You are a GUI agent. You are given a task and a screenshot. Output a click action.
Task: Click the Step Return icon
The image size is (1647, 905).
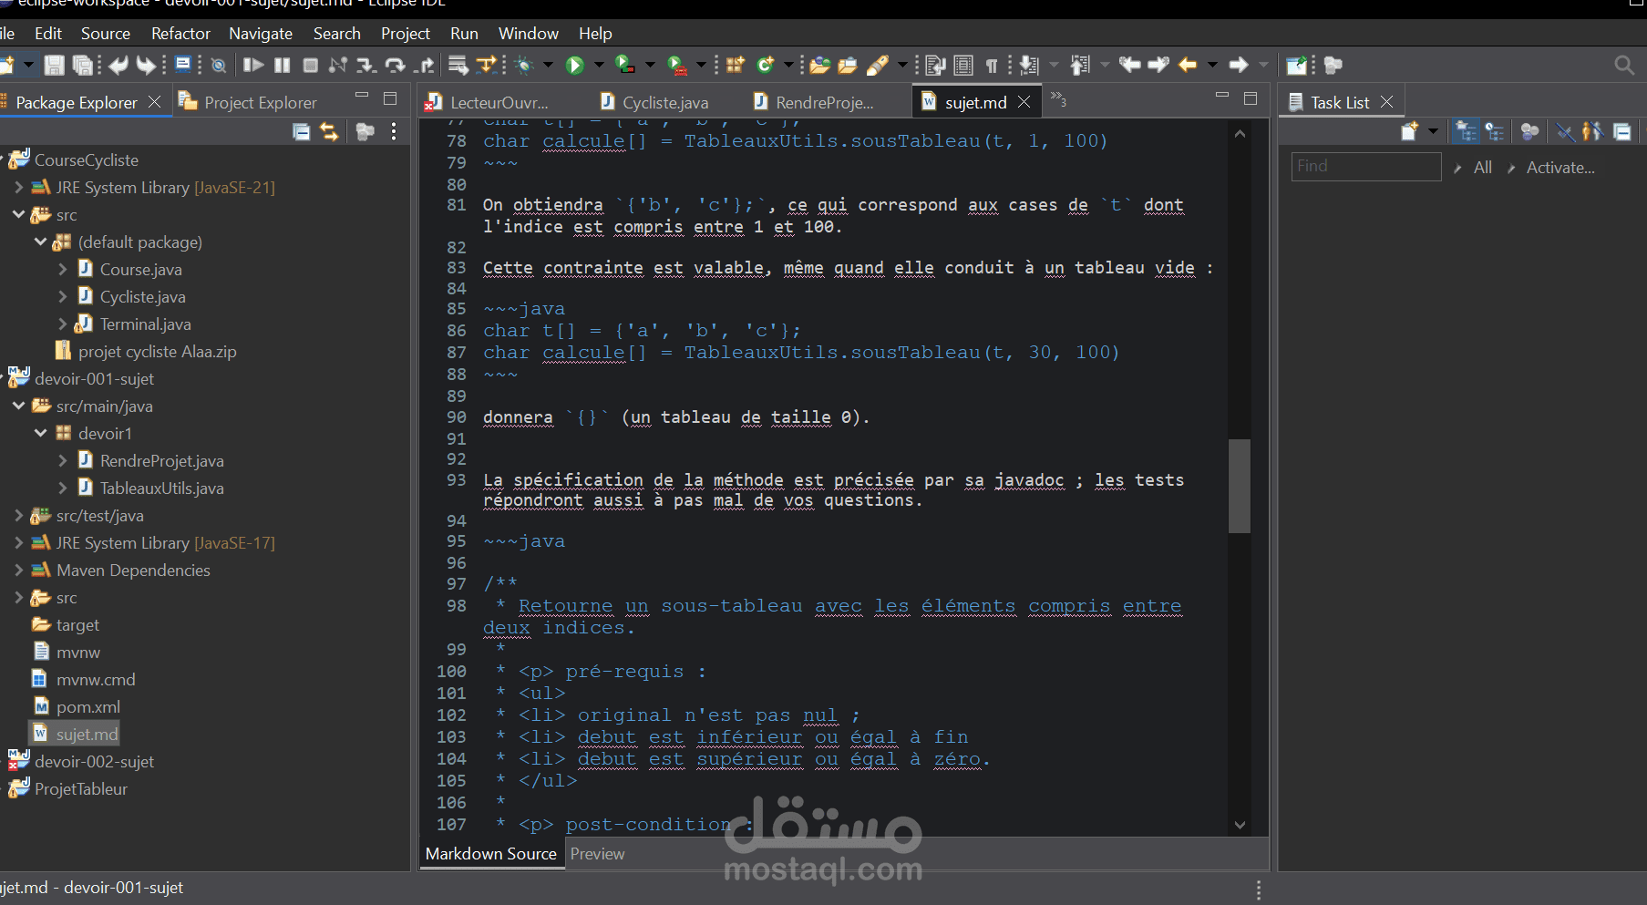pyautogui.click(x=424, y=66)
